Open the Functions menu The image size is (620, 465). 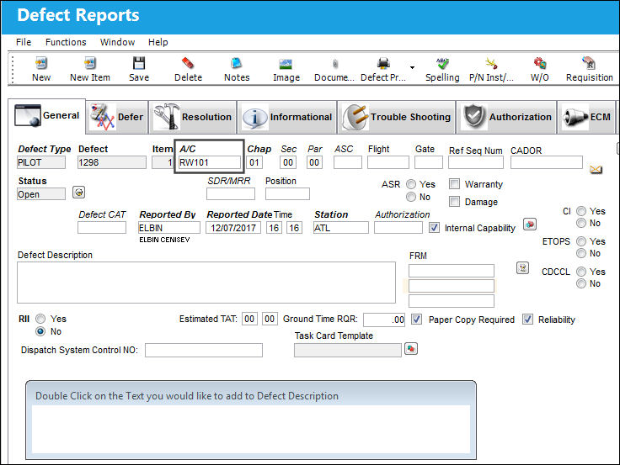[x=66, y=42]
